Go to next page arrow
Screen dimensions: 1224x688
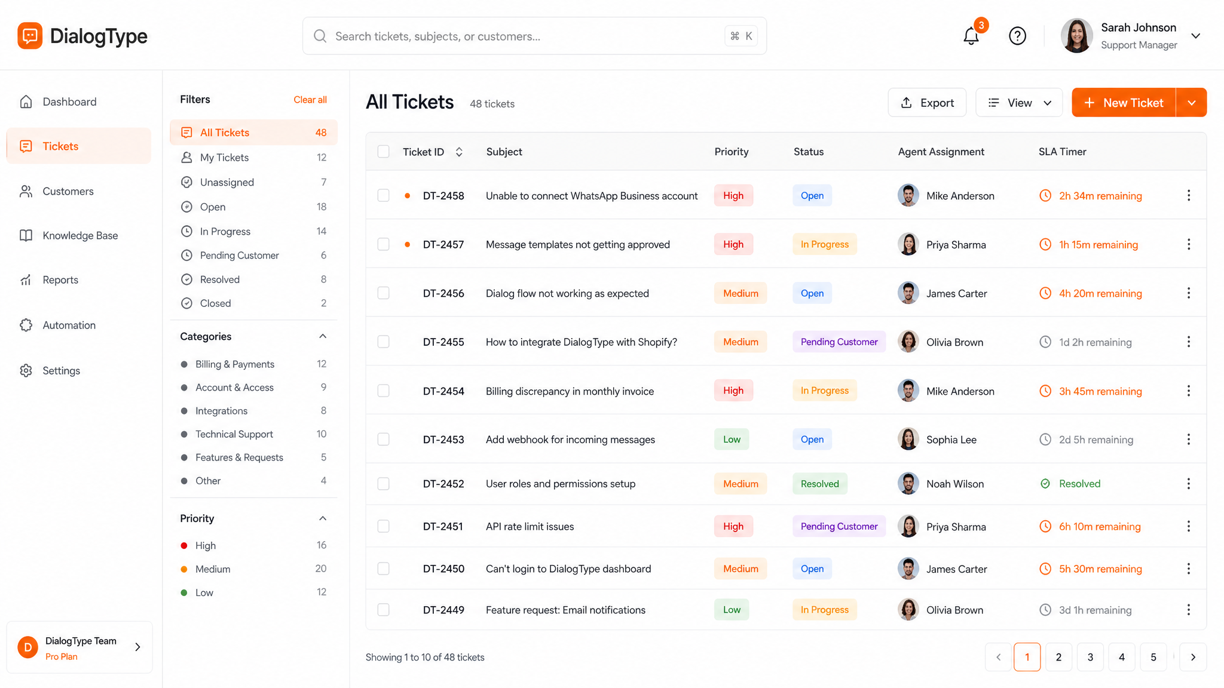coord(1193,657)
